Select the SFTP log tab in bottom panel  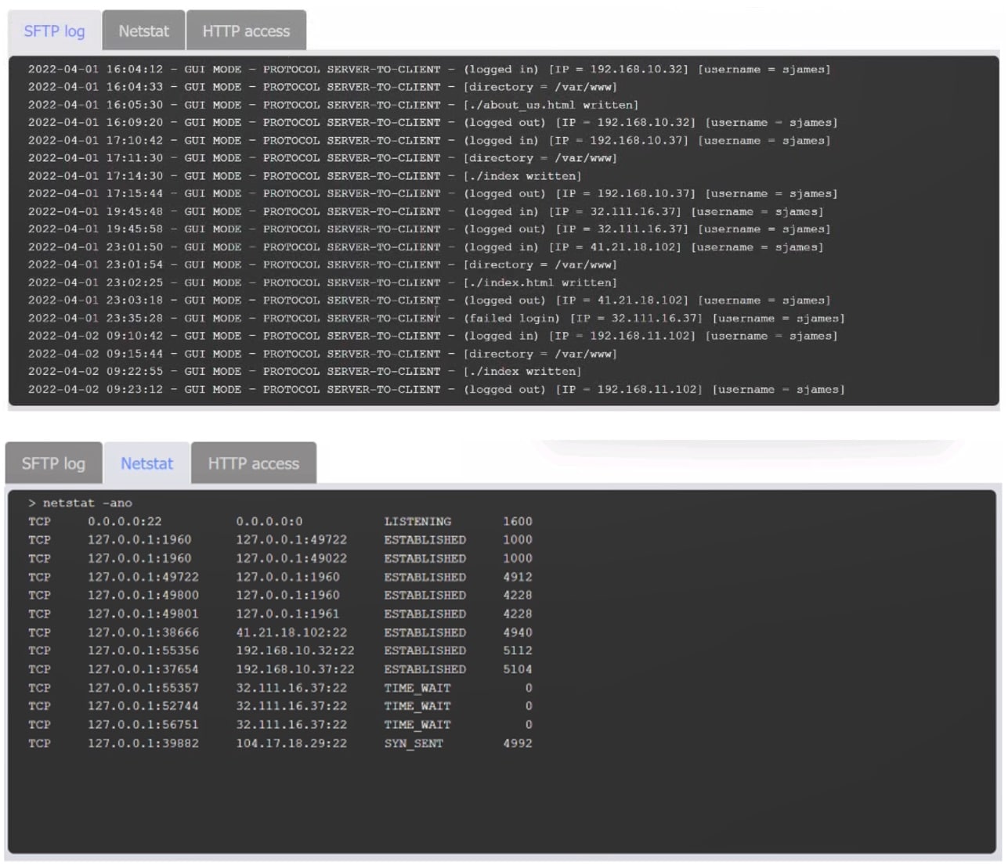[52, 463]
